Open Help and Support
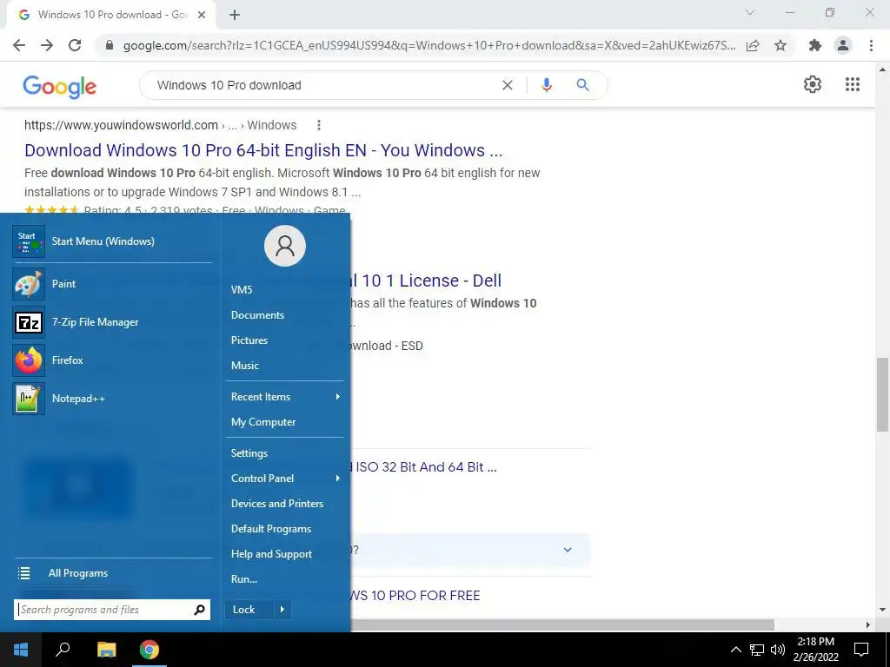Viewport: 890px width, 667px height. 285,554
